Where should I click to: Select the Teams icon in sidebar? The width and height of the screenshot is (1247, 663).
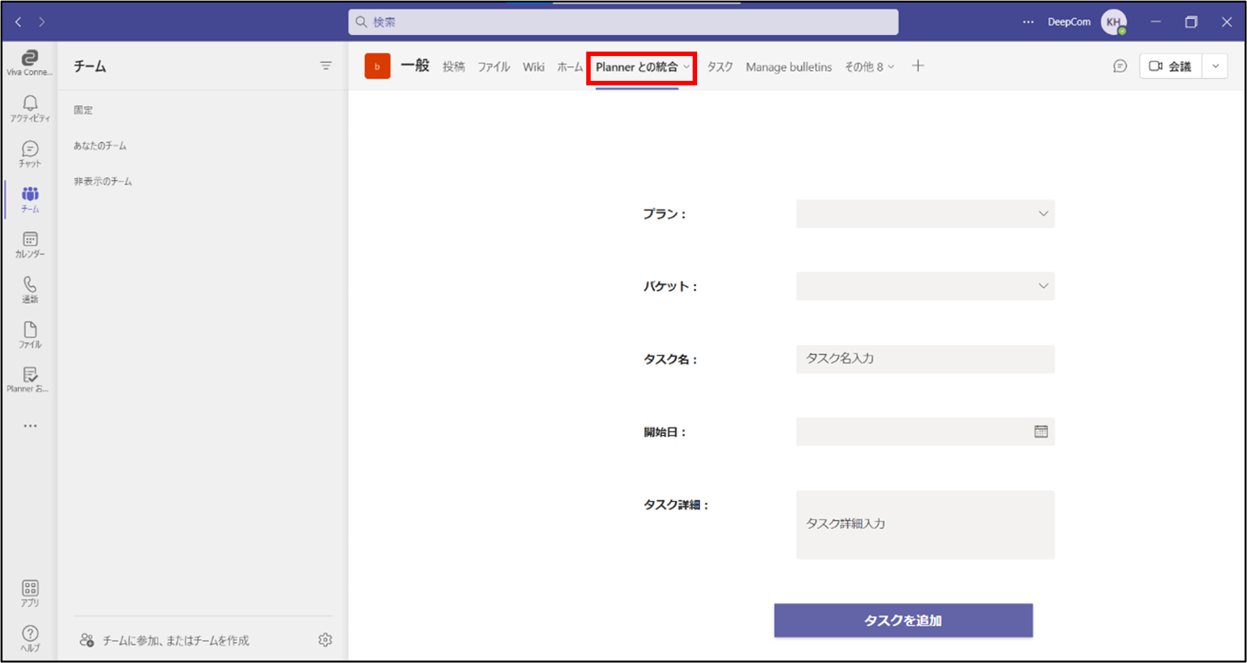point(29,199)
